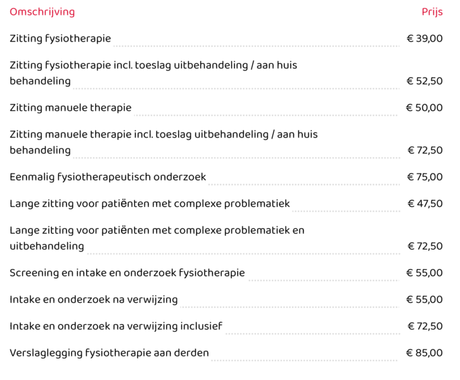Click Verslaglegging fysiotherapie aan derden label
This screenshot has height=380, width=460.
pyautogui.click(x=110, y=353)
